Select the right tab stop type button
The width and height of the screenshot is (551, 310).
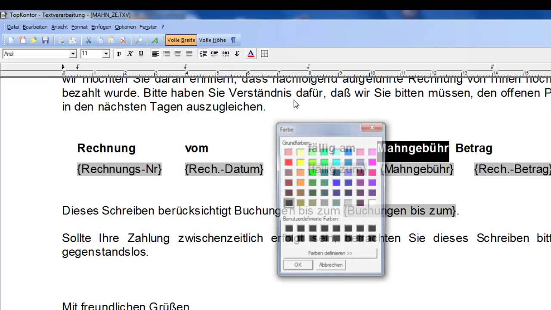214,54
